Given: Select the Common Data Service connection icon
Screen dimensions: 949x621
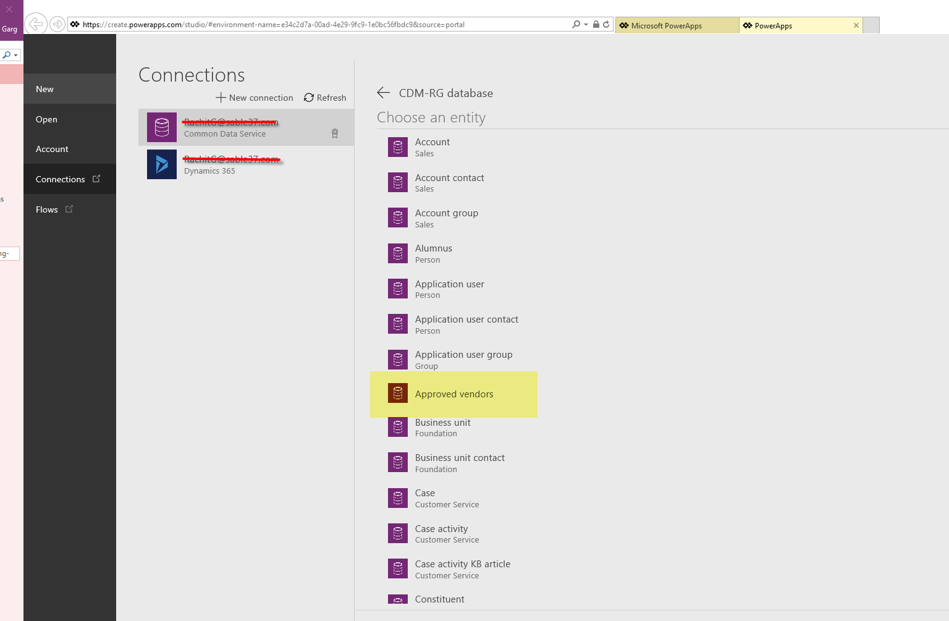Looking at the screenshot, I should tap(162, 127).
